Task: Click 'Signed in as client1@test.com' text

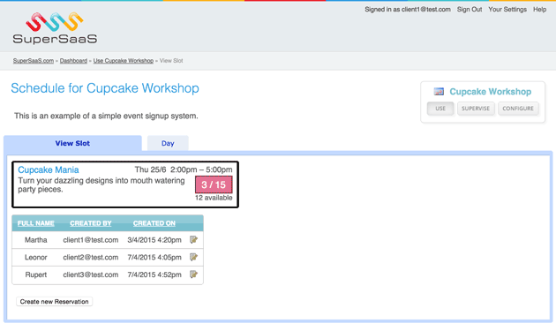Action: tap(408, 10)
